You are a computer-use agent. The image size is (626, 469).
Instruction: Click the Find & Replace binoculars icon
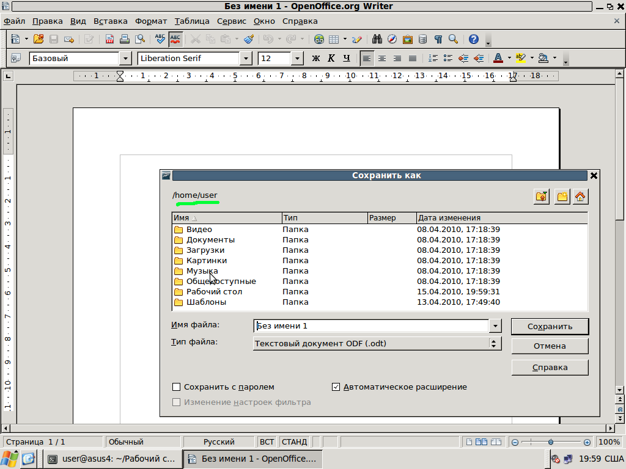click(x=377, y=39)
